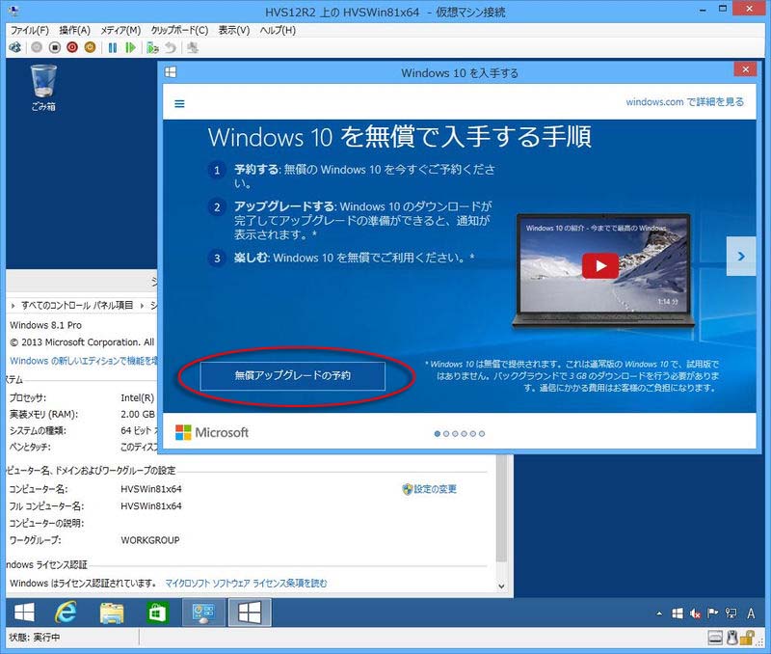771x654 pixels.
Task: Click the Revert arrow toolbar icon
Action: pos(171,47)
